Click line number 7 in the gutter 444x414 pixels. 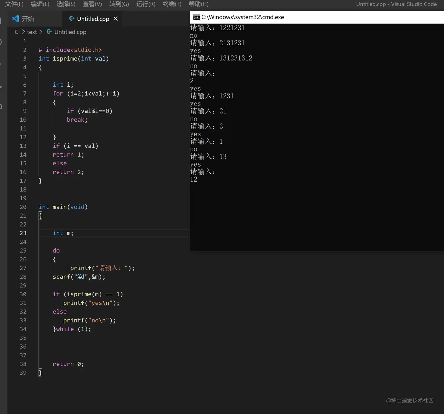point(25,93)
